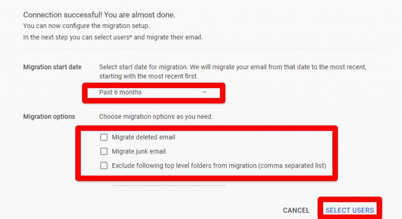Click the dropdown caret beside 'Past 6 months'
The image size is (402, 219).
click(205, 92)
